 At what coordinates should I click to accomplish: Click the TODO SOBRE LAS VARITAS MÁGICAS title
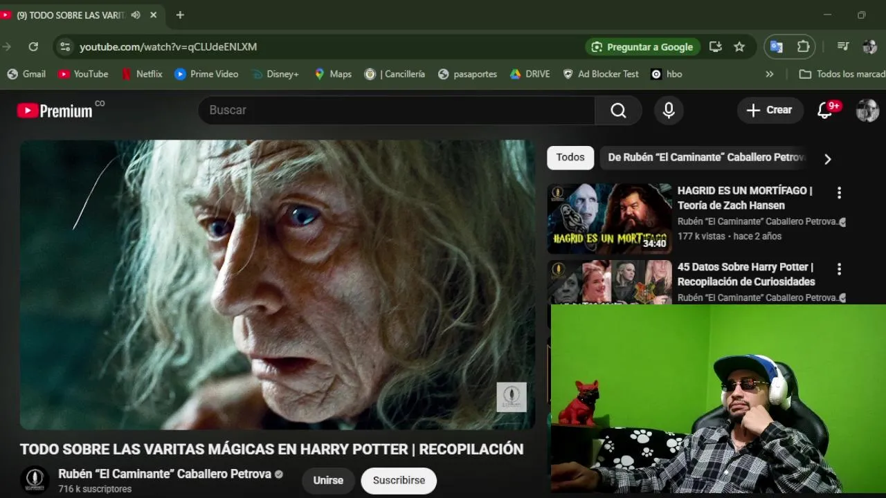click(271, 449)
